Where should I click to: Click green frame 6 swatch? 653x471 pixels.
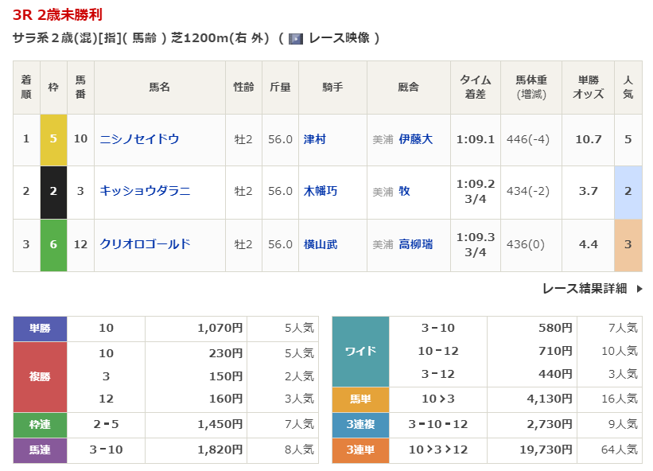coord(53,244)
